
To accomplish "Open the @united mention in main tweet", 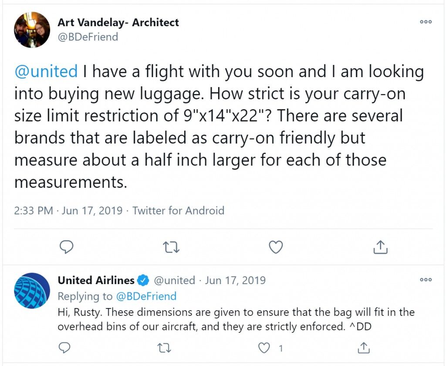I will coord(46,71).
